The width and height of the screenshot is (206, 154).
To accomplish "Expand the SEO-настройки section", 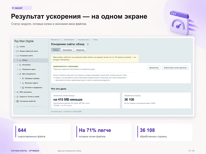I will tap(15, 92).
